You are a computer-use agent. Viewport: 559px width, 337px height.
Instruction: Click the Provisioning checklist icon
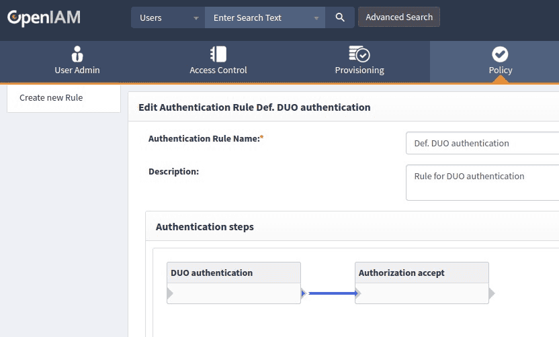[359, 54]
